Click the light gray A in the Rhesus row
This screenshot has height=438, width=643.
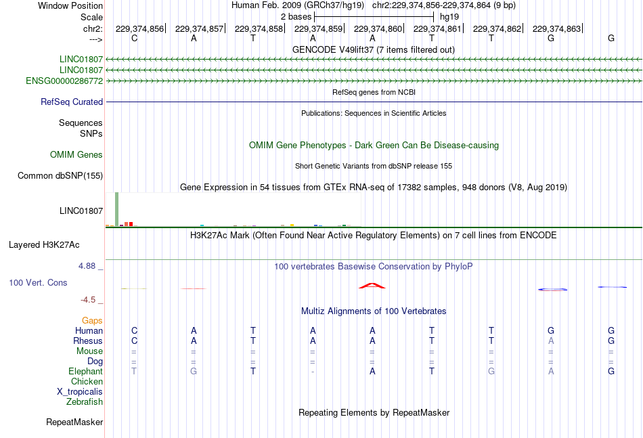click(551, 341)
